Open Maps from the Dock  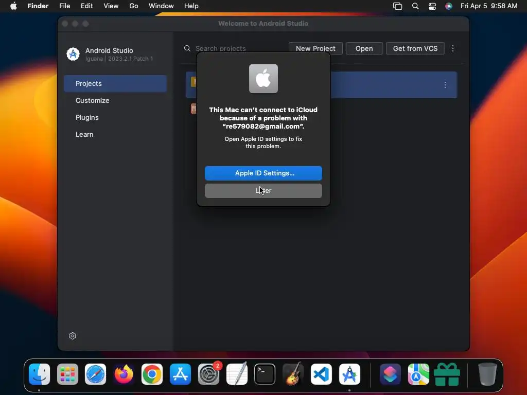pos(418,374)
